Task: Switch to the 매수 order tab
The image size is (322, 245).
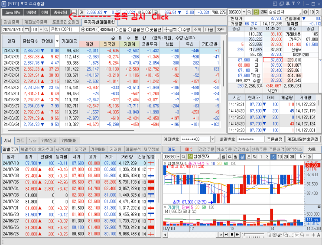Action: click(x=189, y=149)
